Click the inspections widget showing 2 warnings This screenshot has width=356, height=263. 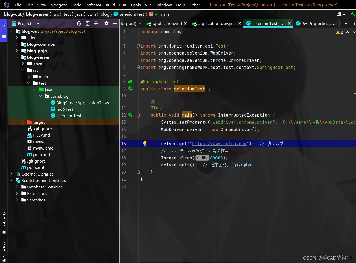click(x=339, y=32)
